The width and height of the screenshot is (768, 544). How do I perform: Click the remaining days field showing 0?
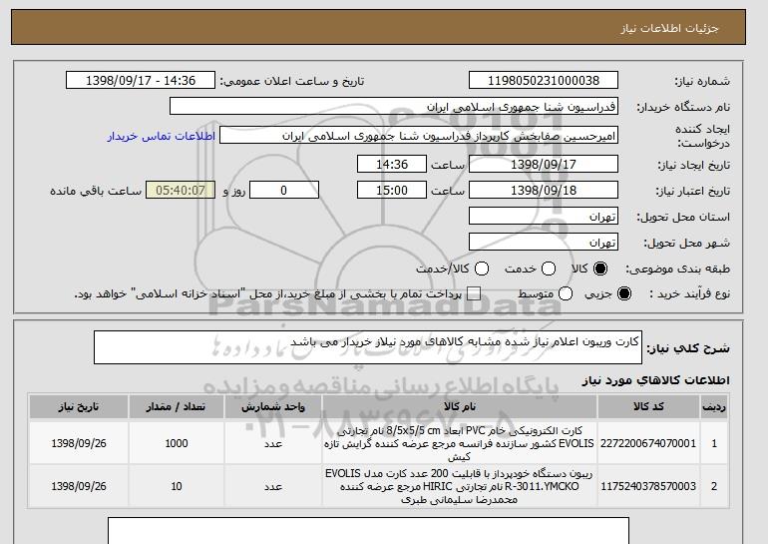tap(284, 191)
